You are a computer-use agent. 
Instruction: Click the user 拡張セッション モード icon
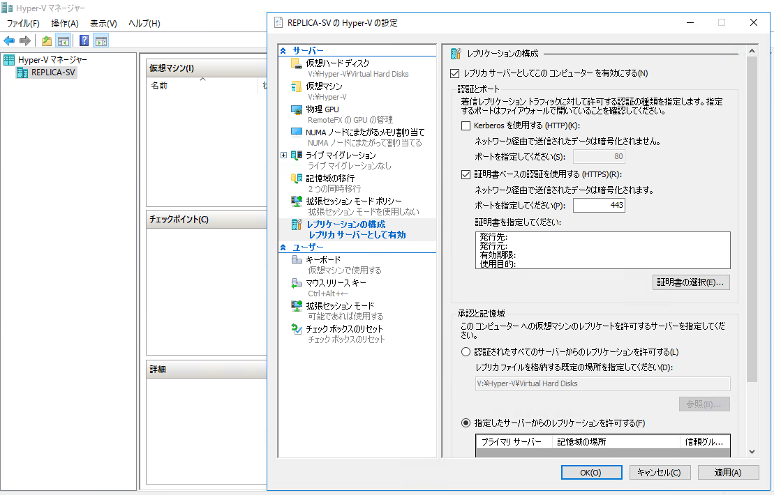[x=296, y=305]
